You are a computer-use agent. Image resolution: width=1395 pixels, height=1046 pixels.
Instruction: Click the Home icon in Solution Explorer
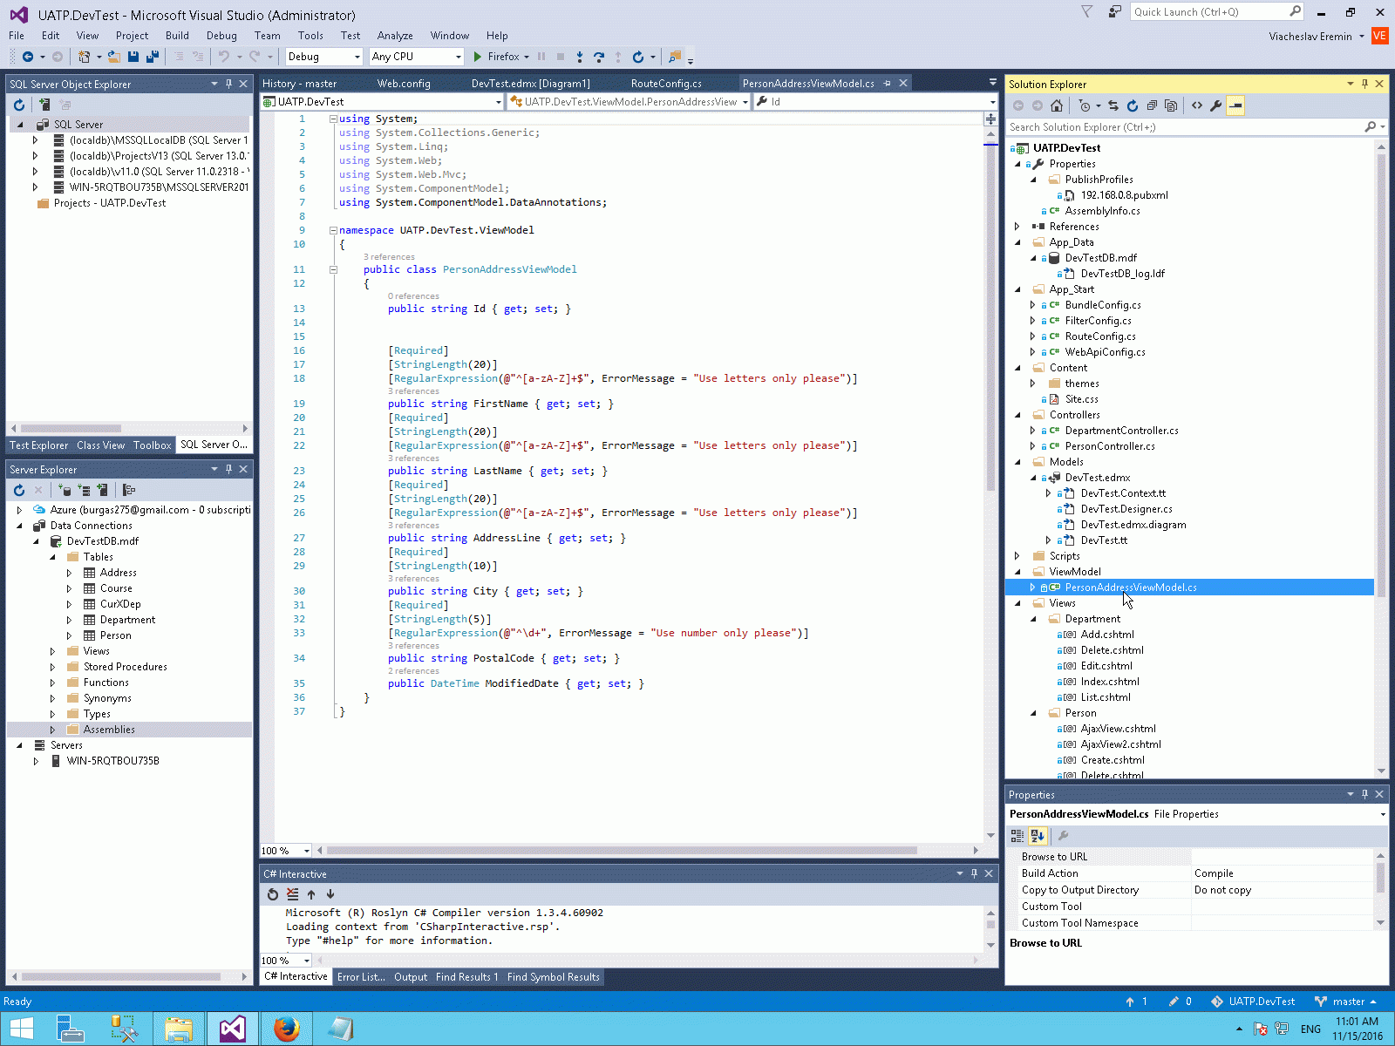[x=1057, y=105]
